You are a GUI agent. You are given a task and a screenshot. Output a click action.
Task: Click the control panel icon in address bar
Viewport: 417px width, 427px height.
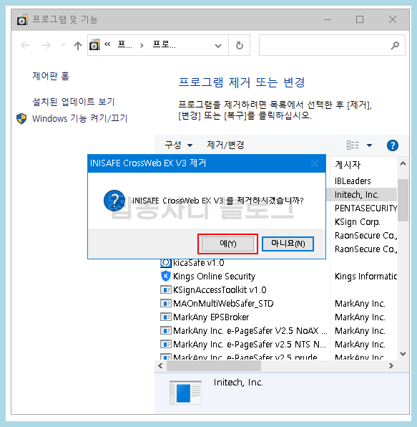pyautogui.click(x=94, y=45)
